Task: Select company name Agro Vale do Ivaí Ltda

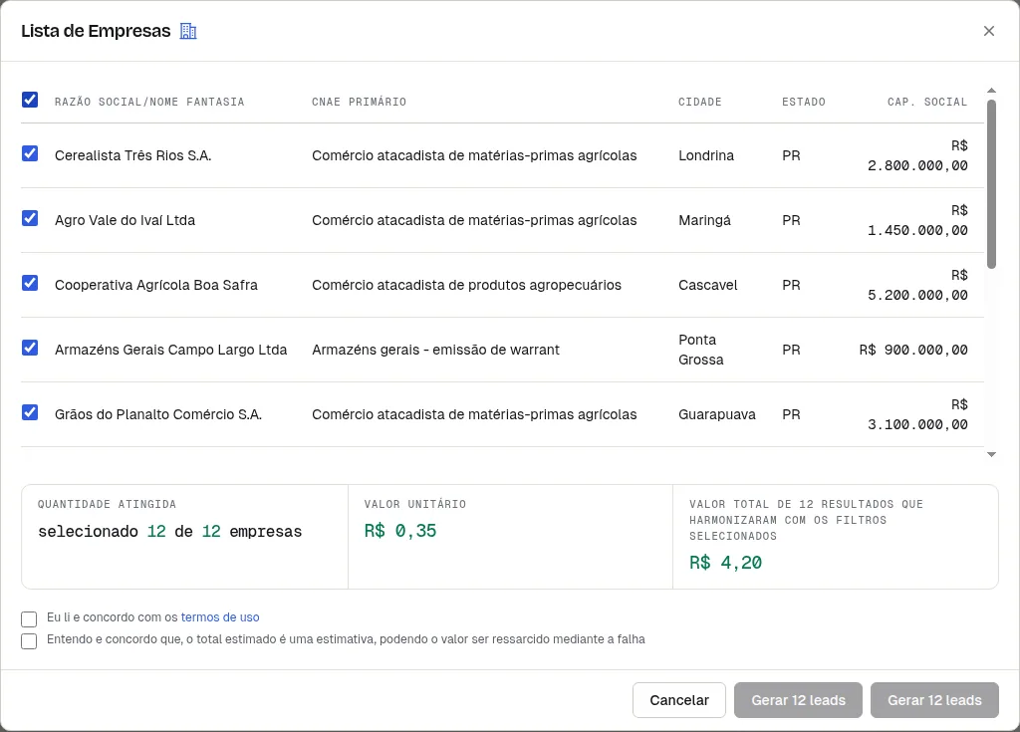Action: coord(125,220)
